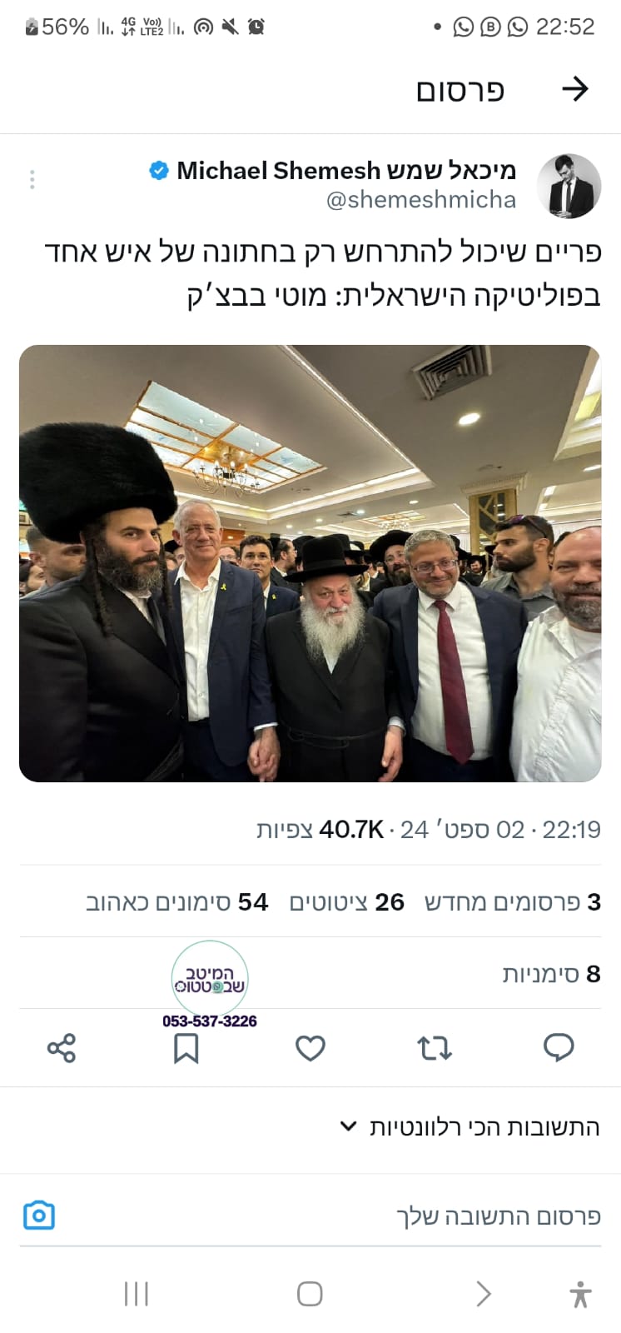Tap the Android home button
Image resolution: width=621 pixels, height=1333 pixels.
[x=310, y=1294]
